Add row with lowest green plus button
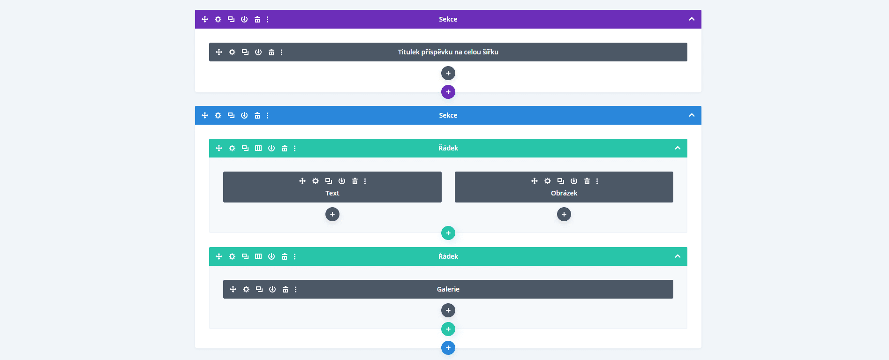This screenshot has height=360, width=889. point(448,329)
